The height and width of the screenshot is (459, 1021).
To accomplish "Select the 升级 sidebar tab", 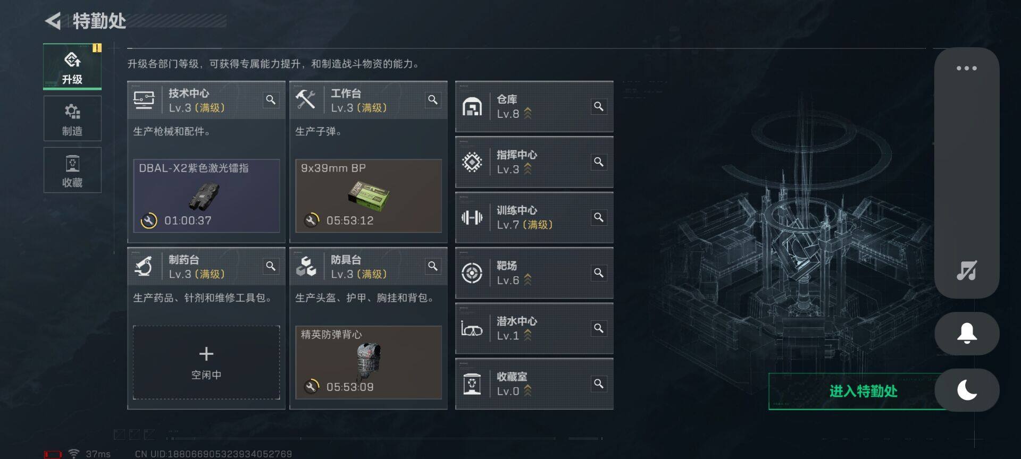I will pos(72,66).
